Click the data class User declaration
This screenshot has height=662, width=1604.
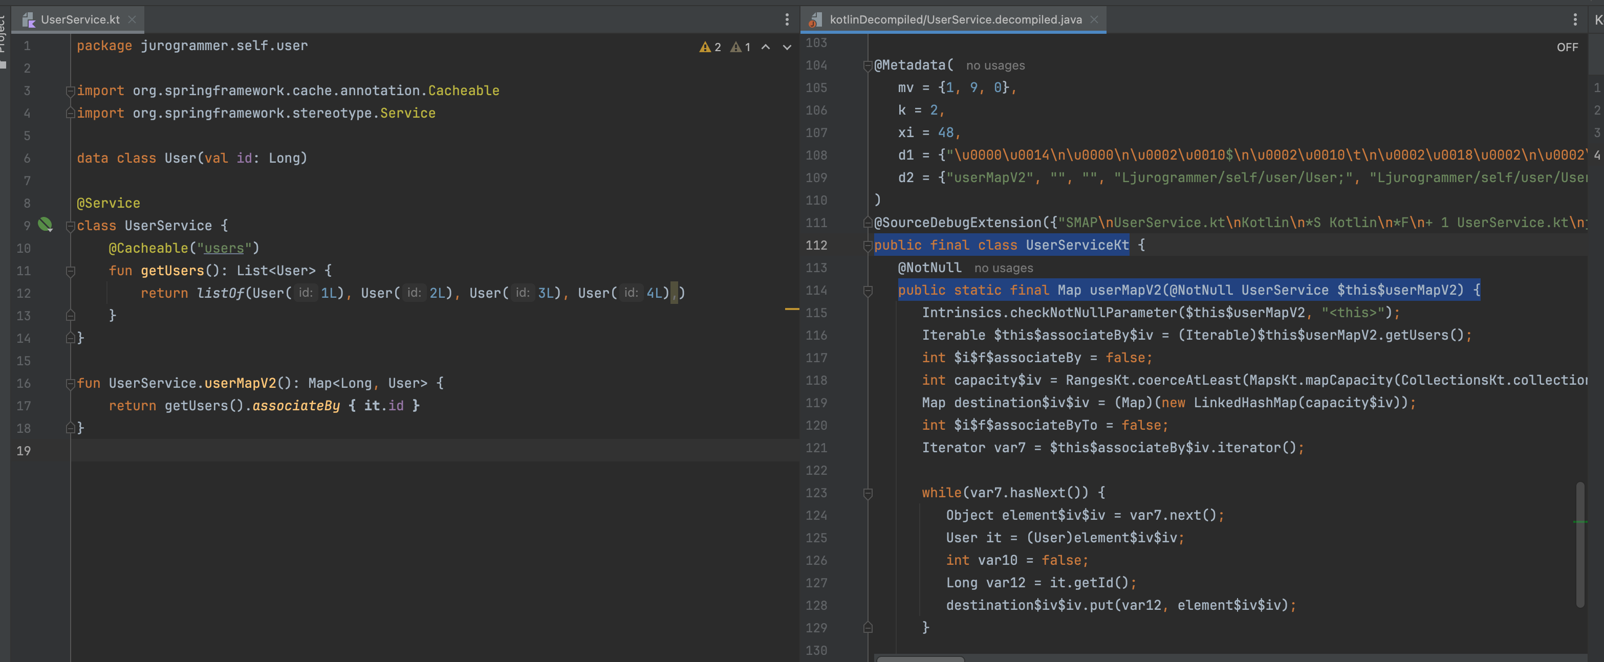192,158
